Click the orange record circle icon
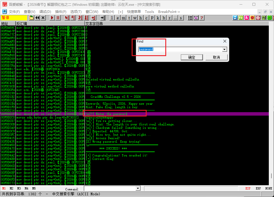The height and width of the screenshot is (197, 274). click(x=252, y=18)
